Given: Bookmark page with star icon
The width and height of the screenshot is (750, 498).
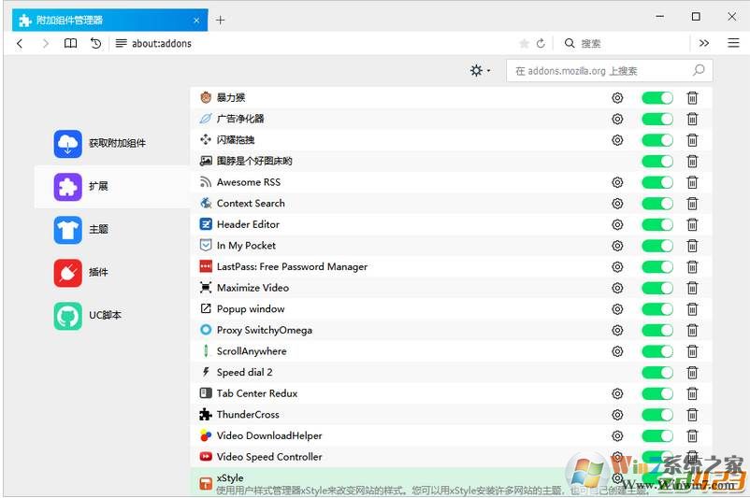Looking at the screenshot, I should [x=525, y=44].
